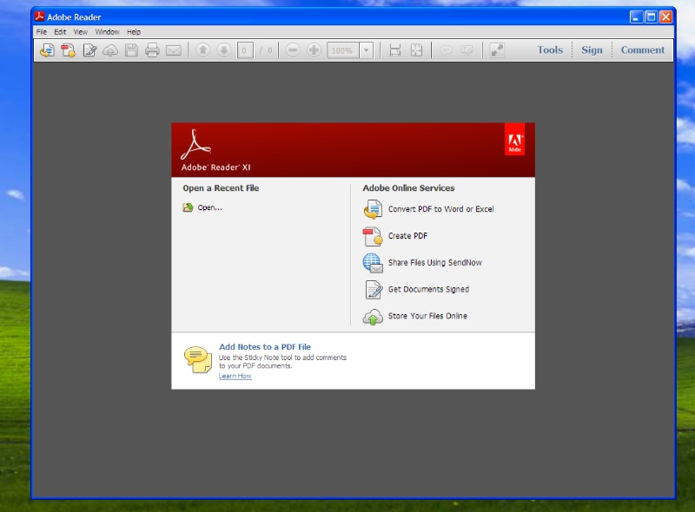Click the Open file toolbar icon
Screen dimensions: 695x512
[47, 50]
